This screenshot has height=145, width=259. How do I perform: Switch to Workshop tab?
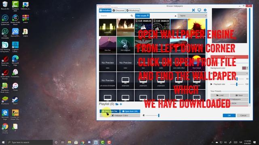coord(133,10)
